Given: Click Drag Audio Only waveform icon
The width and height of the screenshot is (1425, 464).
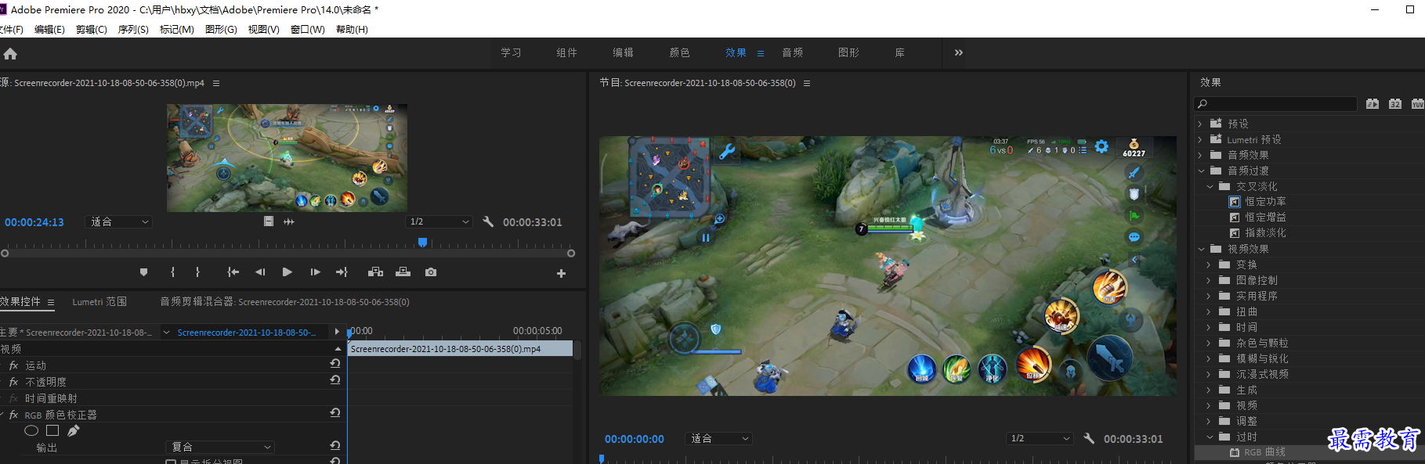Looking at the screenshot, I should pyautogui.click(x=289, y=221).
